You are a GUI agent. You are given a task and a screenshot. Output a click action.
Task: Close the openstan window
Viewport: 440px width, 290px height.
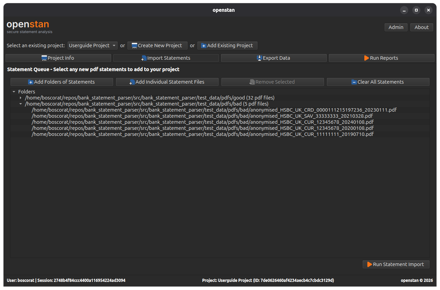pos(429,10)
